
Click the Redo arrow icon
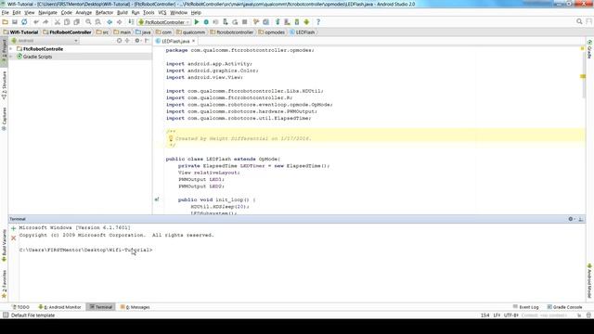[x=45, y=22]
